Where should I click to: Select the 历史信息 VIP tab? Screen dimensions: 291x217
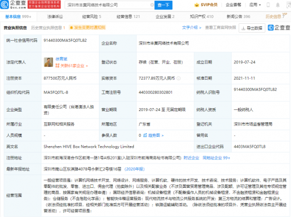point(276,16)
